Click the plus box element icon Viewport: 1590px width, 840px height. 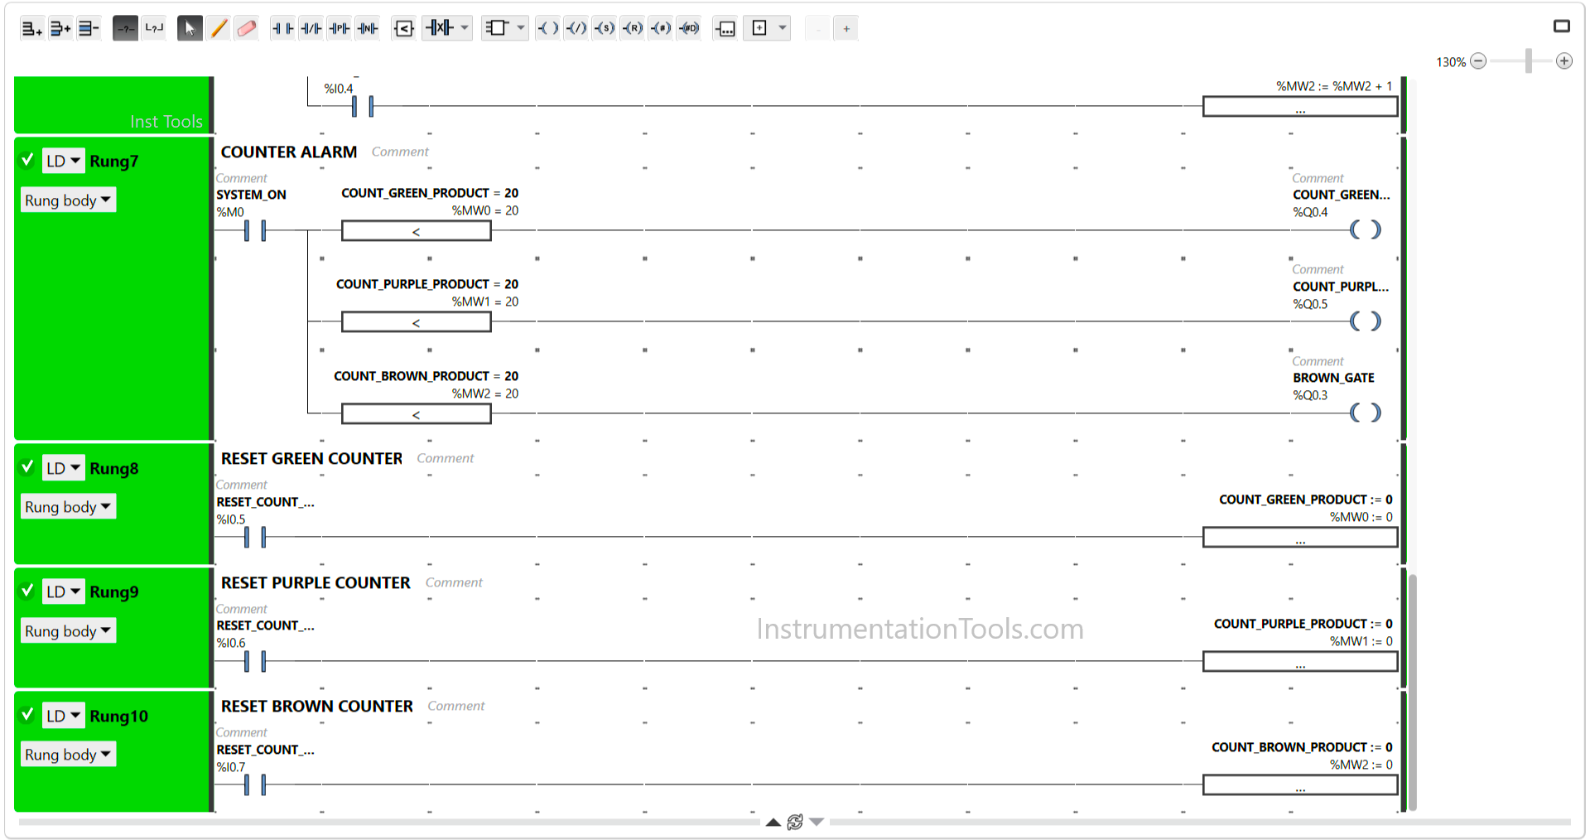(759, 28)
